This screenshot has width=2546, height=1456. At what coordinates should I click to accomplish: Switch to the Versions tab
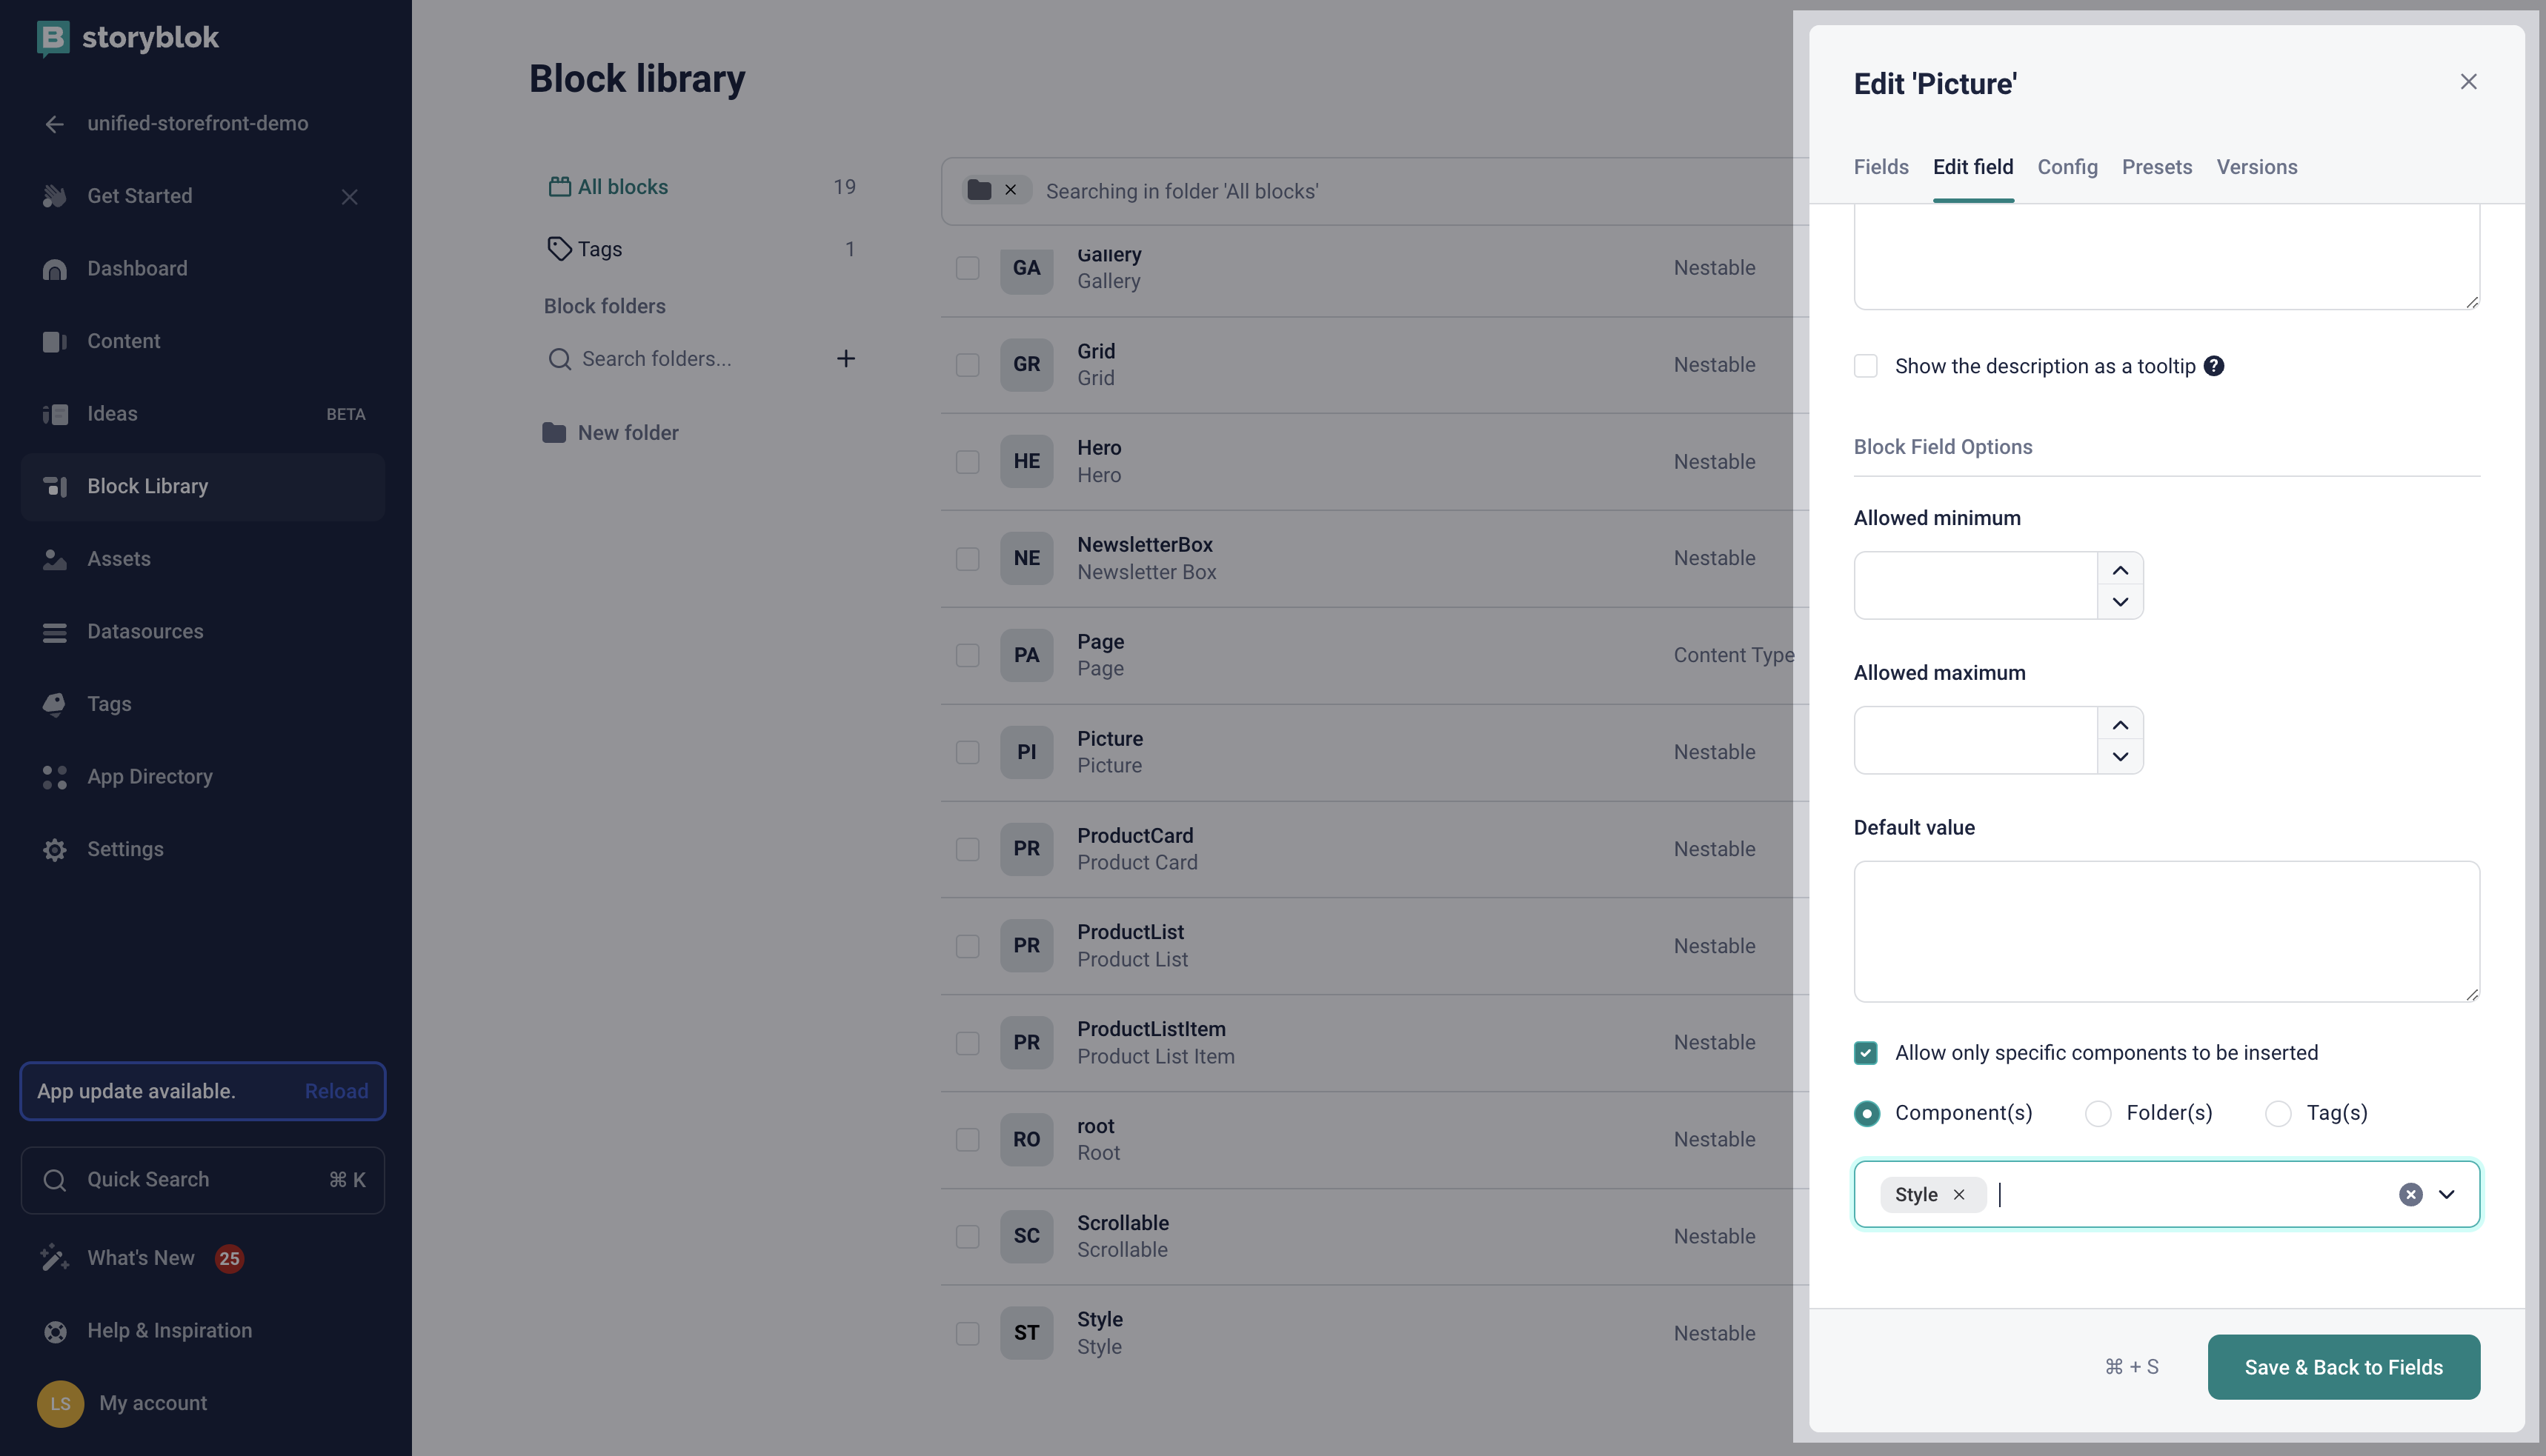[2256, 167]
